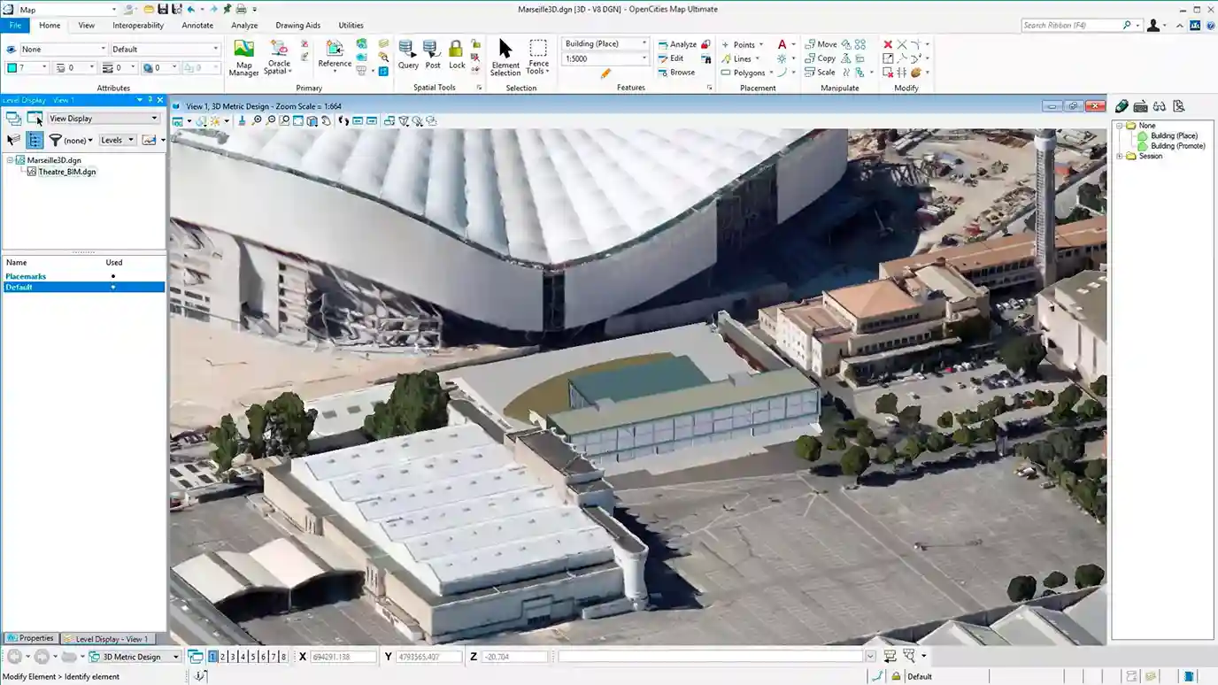The image size is (1218, 685).
Task: Click the Edit features button
Action: (671, 58)
